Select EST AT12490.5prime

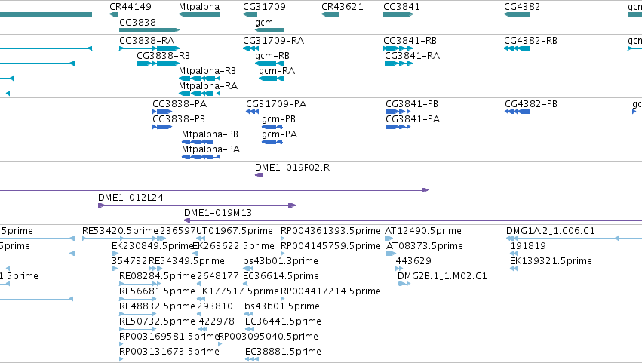point(423,231)
